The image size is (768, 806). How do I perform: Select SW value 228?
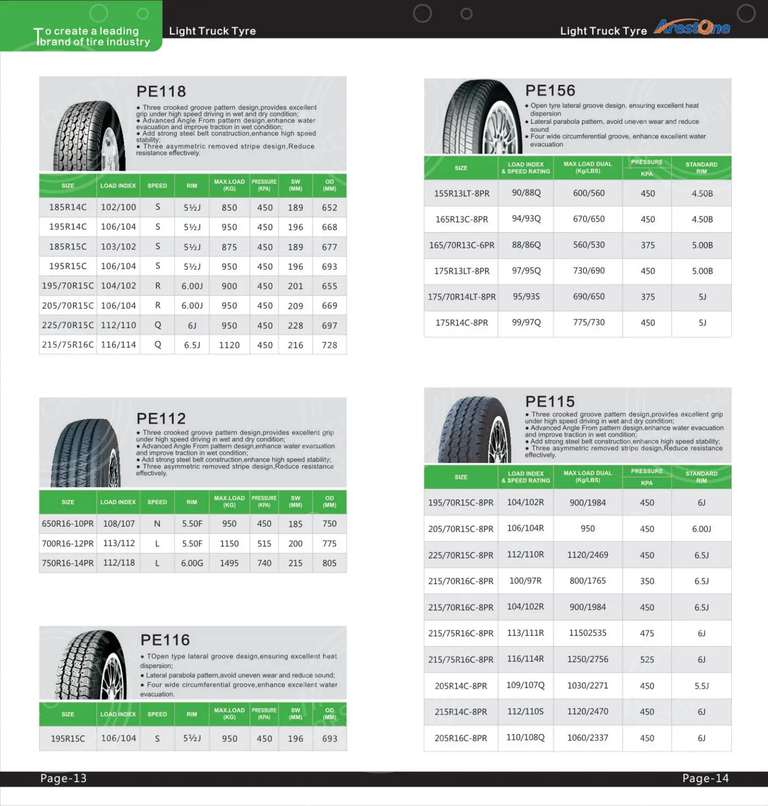[295, 326]
